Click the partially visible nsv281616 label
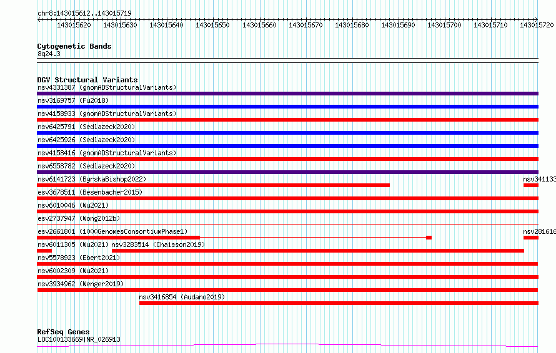Image resolution: width=556 pixels, height=353 pixels. coord(539,231)
